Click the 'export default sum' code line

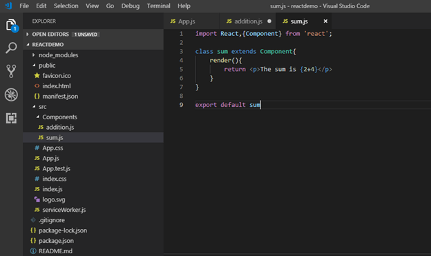pyautogui.click(x=228, y=105)
